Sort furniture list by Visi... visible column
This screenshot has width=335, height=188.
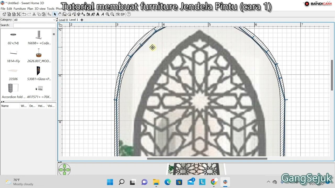[x=51, y=106]
